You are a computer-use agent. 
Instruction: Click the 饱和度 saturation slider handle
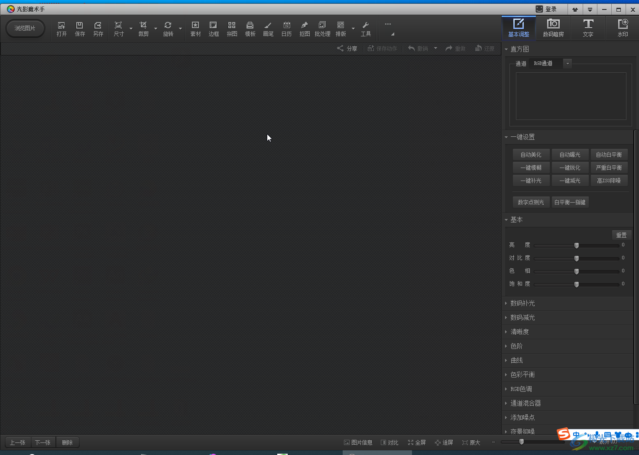click(577, 284)
